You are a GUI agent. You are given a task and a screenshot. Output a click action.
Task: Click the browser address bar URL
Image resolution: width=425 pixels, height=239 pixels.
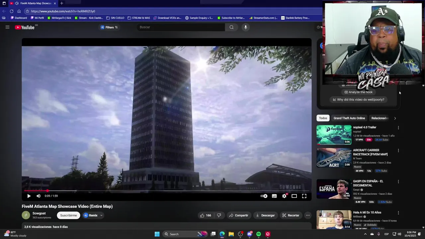tap(63, 11)
